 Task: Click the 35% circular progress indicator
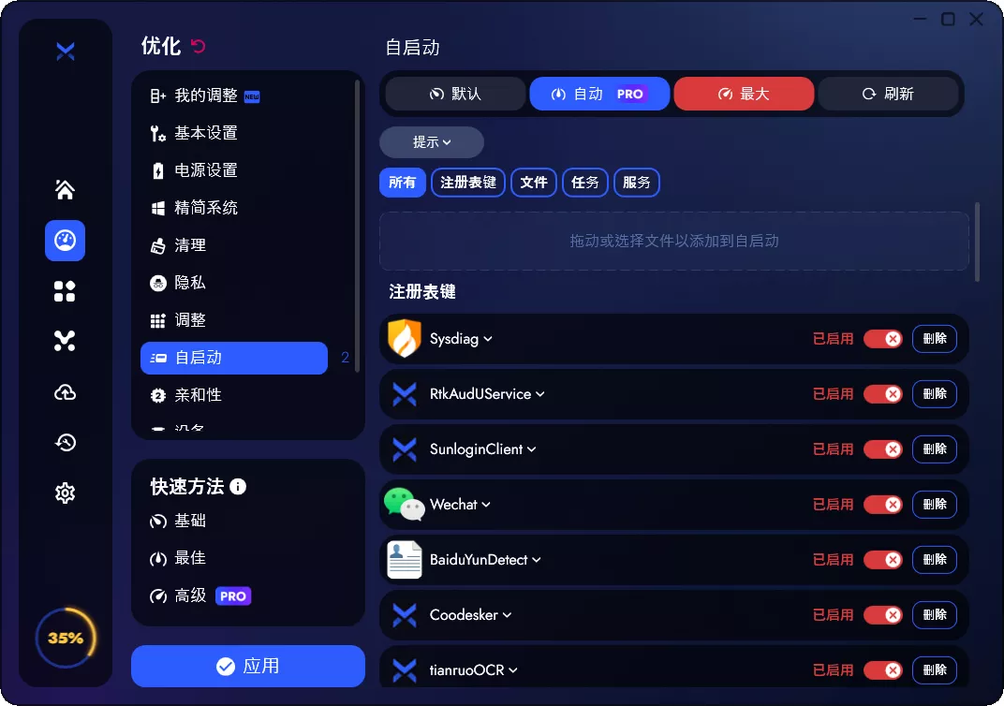point(65,637)
